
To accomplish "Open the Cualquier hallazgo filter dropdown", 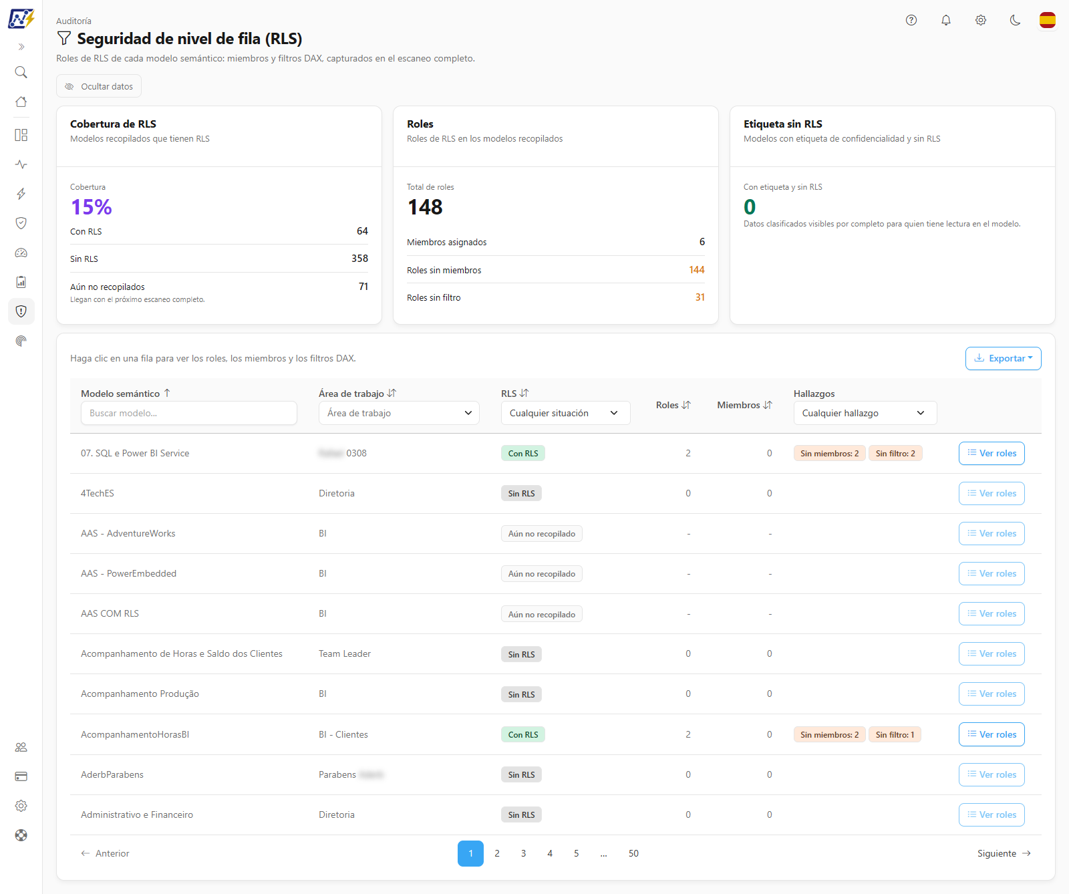I will [x=865, y=413].
